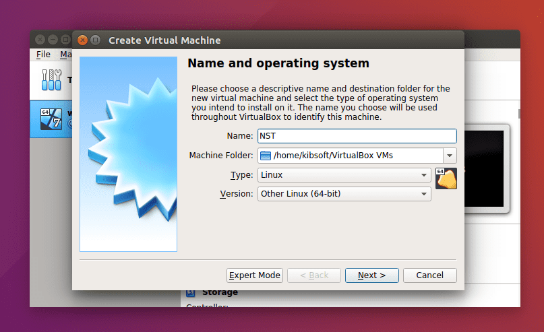Open the Version dropdown showing Other Linux (64-bit)
544x332 pixels.
click(x=344, y=194)
